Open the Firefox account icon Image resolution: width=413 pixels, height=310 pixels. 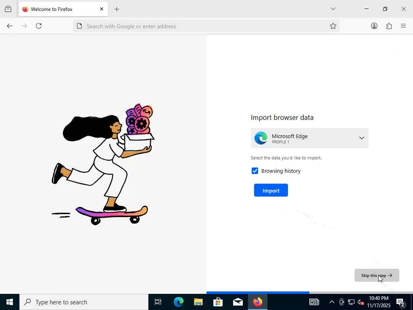pos(374,26)
